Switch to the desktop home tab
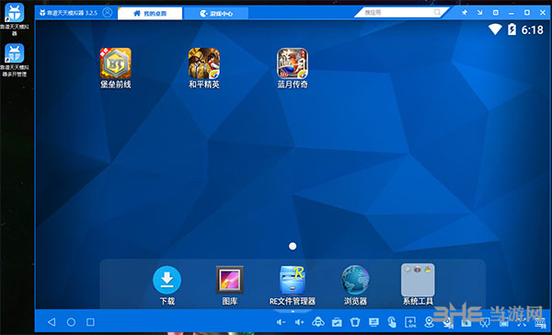 point(150,14)
